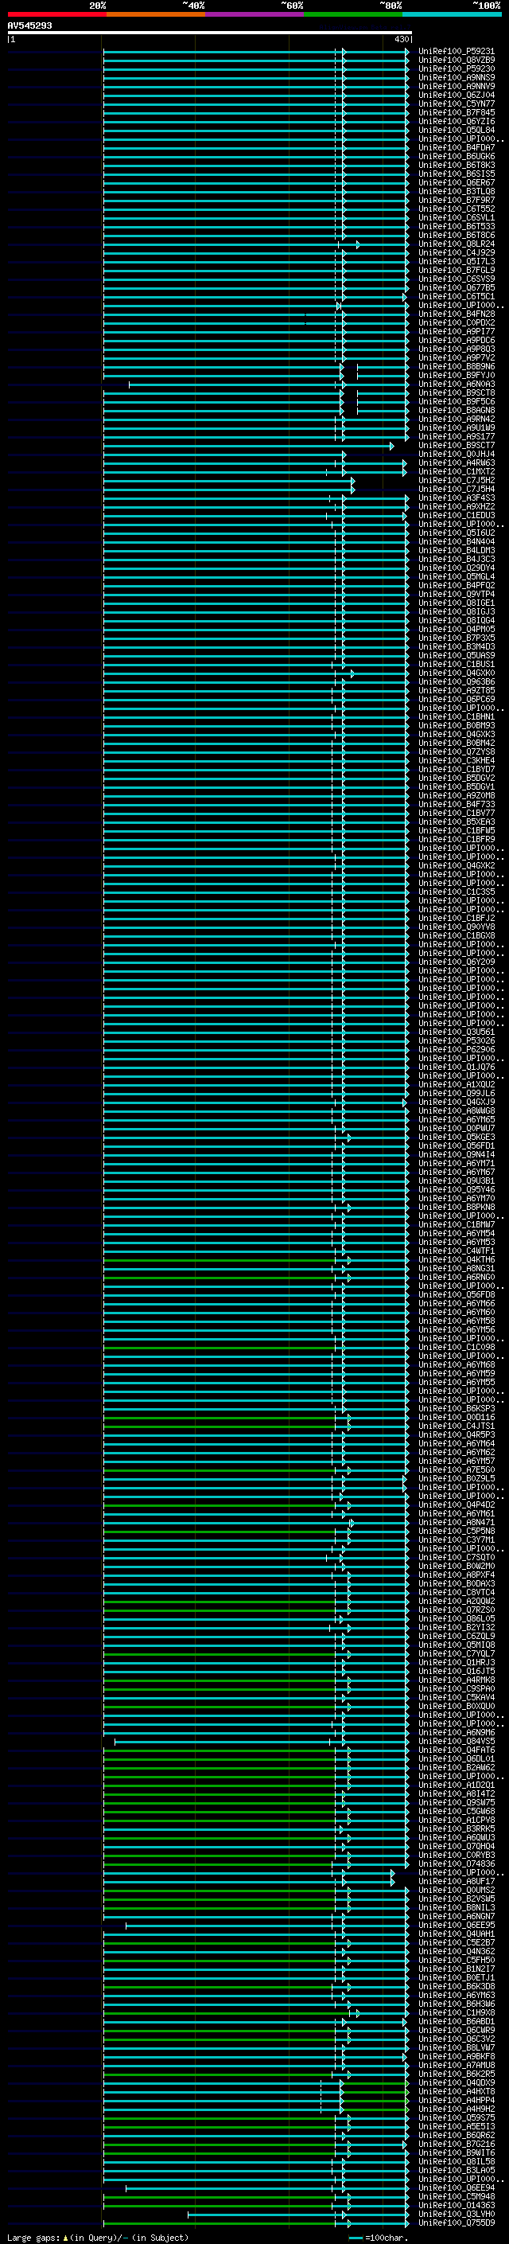The image size is (509, 2244).
Task: Select hit label UniRef100_A9PI77
Action: click(457, 332)
